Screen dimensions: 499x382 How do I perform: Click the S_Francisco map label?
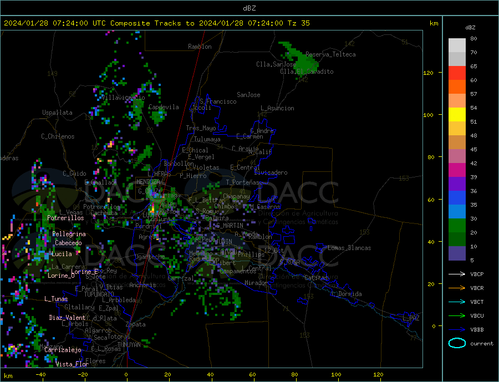tap(218, 101)
